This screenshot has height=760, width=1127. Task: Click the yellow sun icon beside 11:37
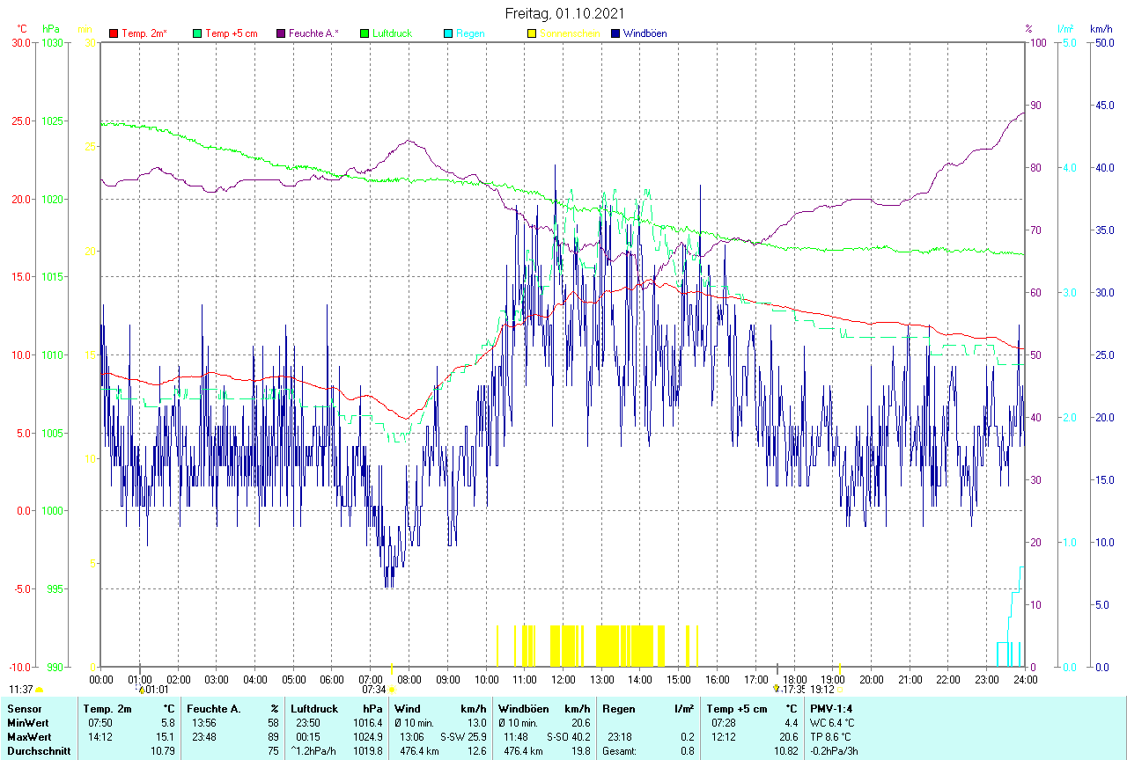pyautogui.click(x=39, y=691)
